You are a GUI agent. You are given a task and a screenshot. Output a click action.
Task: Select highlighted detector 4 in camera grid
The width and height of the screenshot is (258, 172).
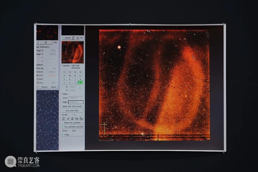coord(80,83)
